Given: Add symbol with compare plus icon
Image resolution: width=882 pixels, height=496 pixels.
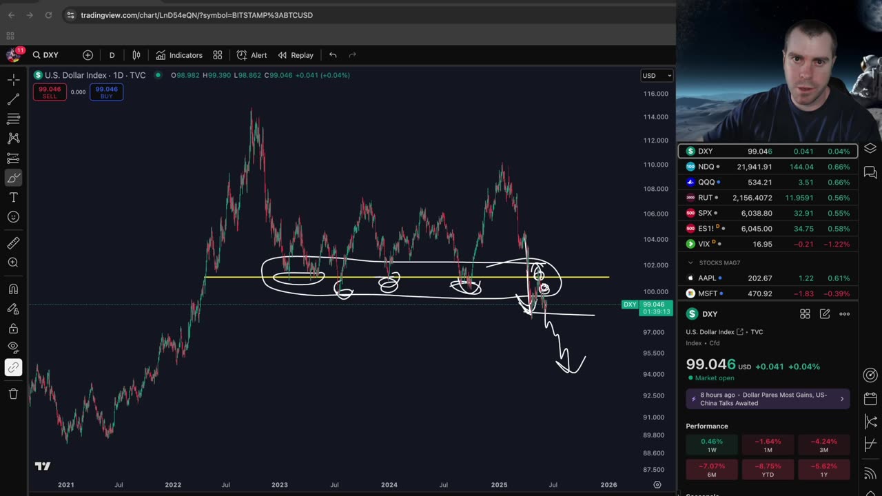Looking at the screenshot, I should tap(88, 55).
